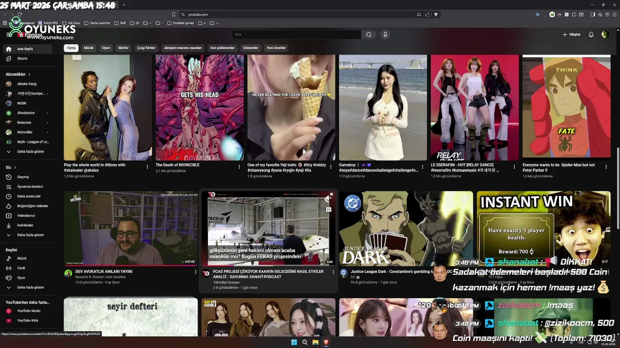Click the Oluştur create button
Image resolution: width=620 pixels, height=348 pixels.
tap(572, 34)
